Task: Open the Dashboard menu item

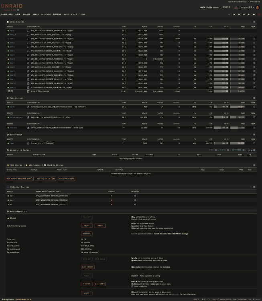Action: (7, 14)
